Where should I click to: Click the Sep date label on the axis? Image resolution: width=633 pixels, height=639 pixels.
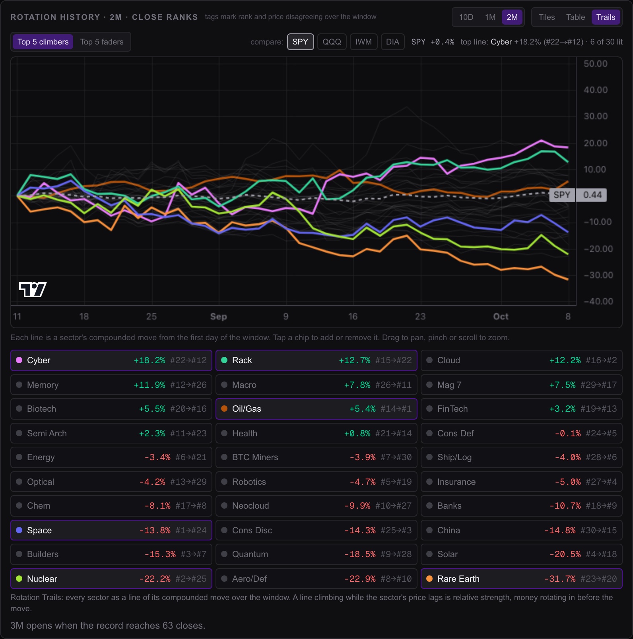click(218, 317)
